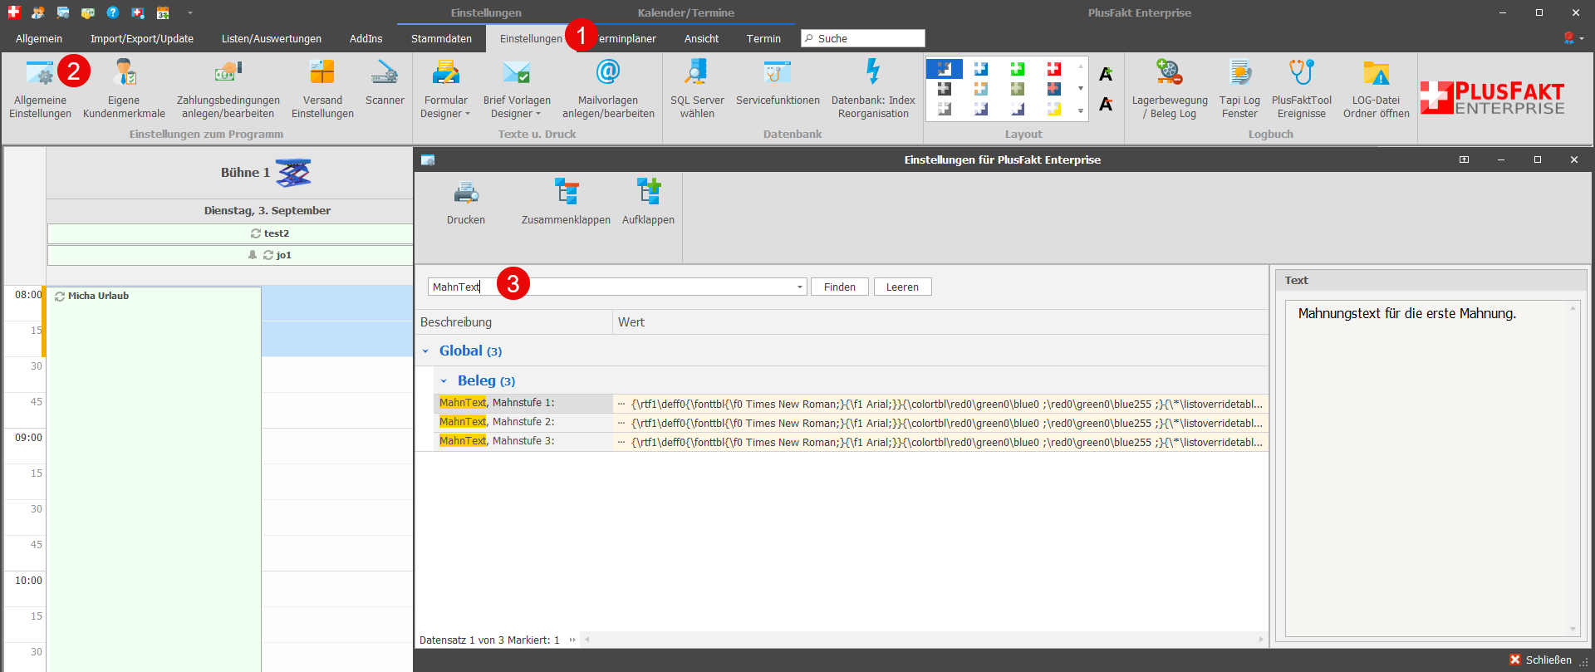Click the calendar add-appointment icon in the title bar
Screen dimensions: 1595x672
(163, 12)
